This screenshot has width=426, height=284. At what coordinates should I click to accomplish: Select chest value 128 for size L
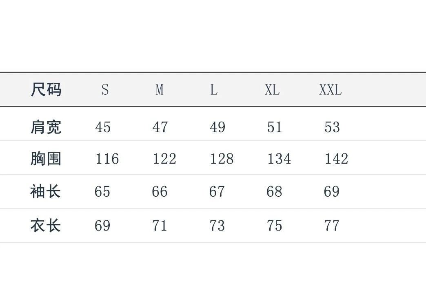[222, 159]
